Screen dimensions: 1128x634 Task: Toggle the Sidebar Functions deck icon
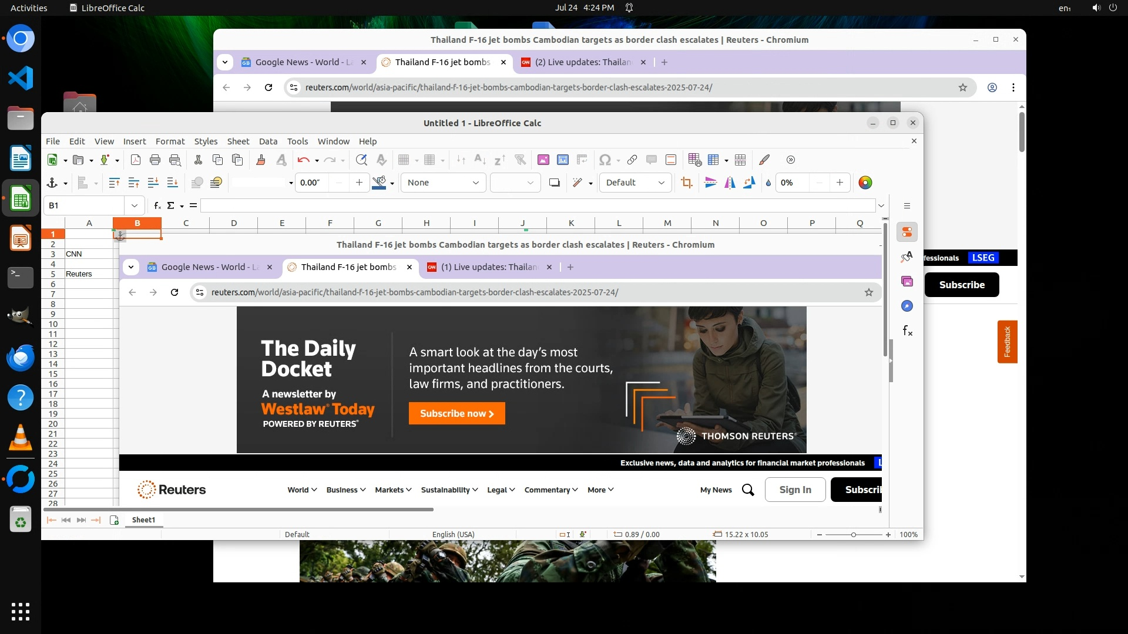(x=907, y=331)
